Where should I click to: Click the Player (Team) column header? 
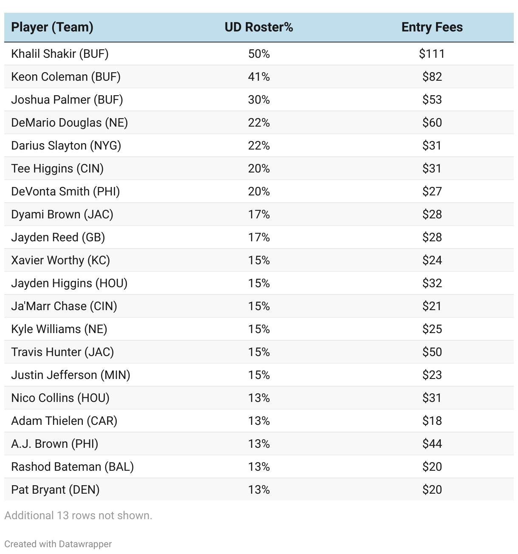pos(52,27)
